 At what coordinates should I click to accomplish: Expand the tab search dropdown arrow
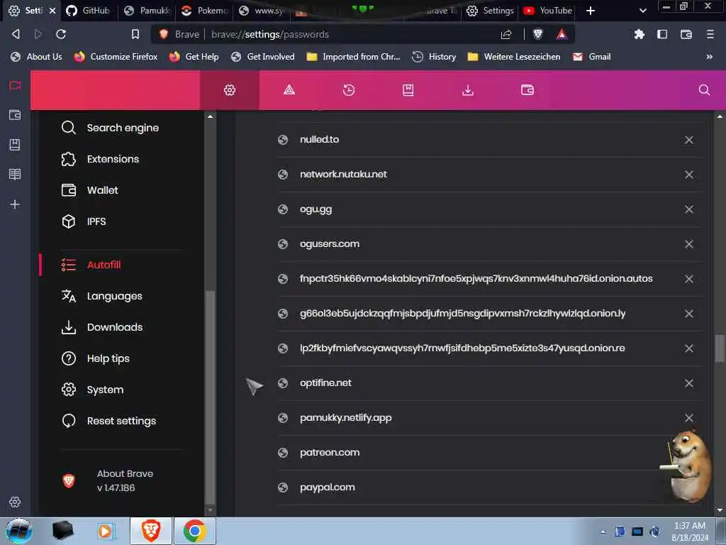coord(643,11)
